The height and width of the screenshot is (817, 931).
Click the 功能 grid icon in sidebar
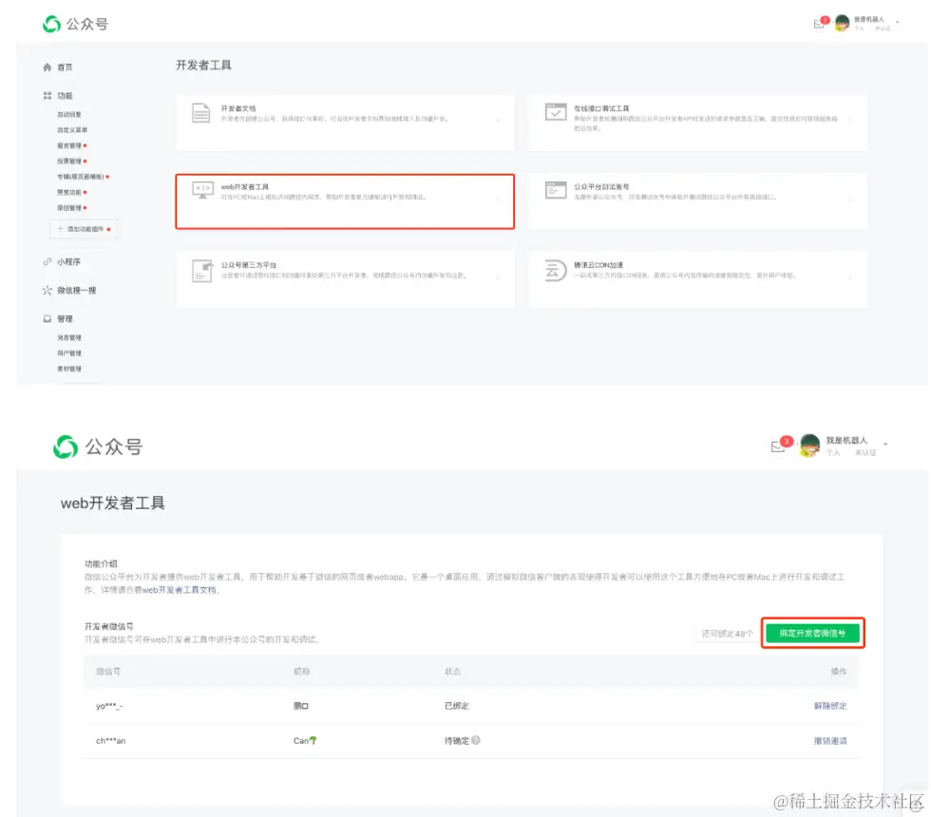click(x=47, y=96)
